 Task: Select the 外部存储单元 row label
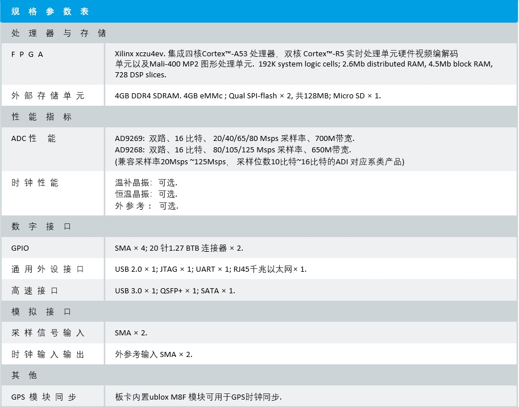click(48, 95)
